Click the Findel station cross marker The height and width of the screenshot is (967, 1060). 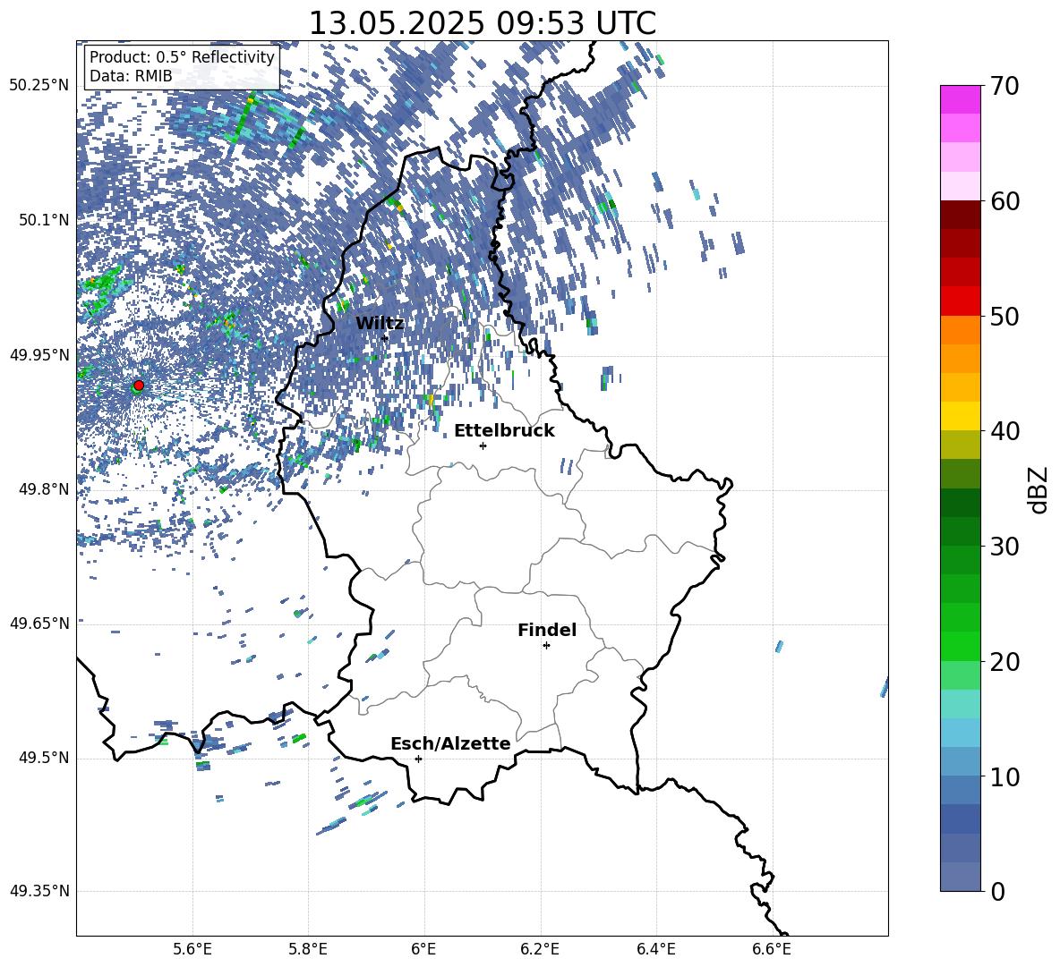point(546,646)
